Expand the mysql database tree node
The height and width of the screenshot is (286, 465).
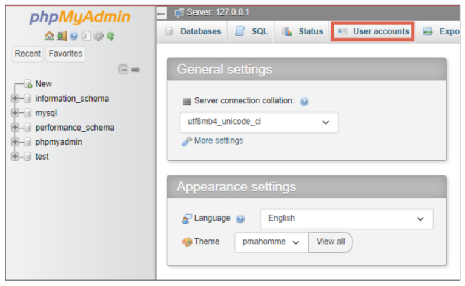[x=15, y=113]
